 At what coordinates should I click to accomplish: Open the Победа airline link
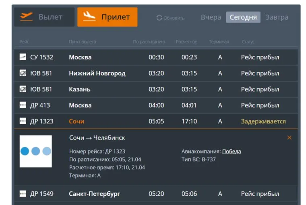(x=232, y=152)
